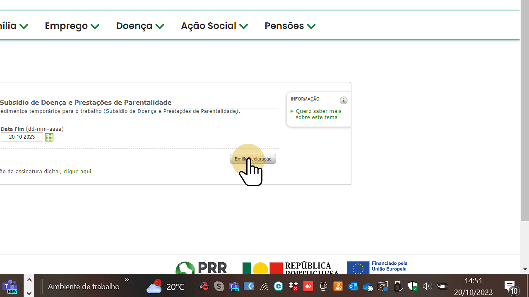Open the Data Fim calendar picker
This screenshot has width=529, height=297.
coord(49,137)
